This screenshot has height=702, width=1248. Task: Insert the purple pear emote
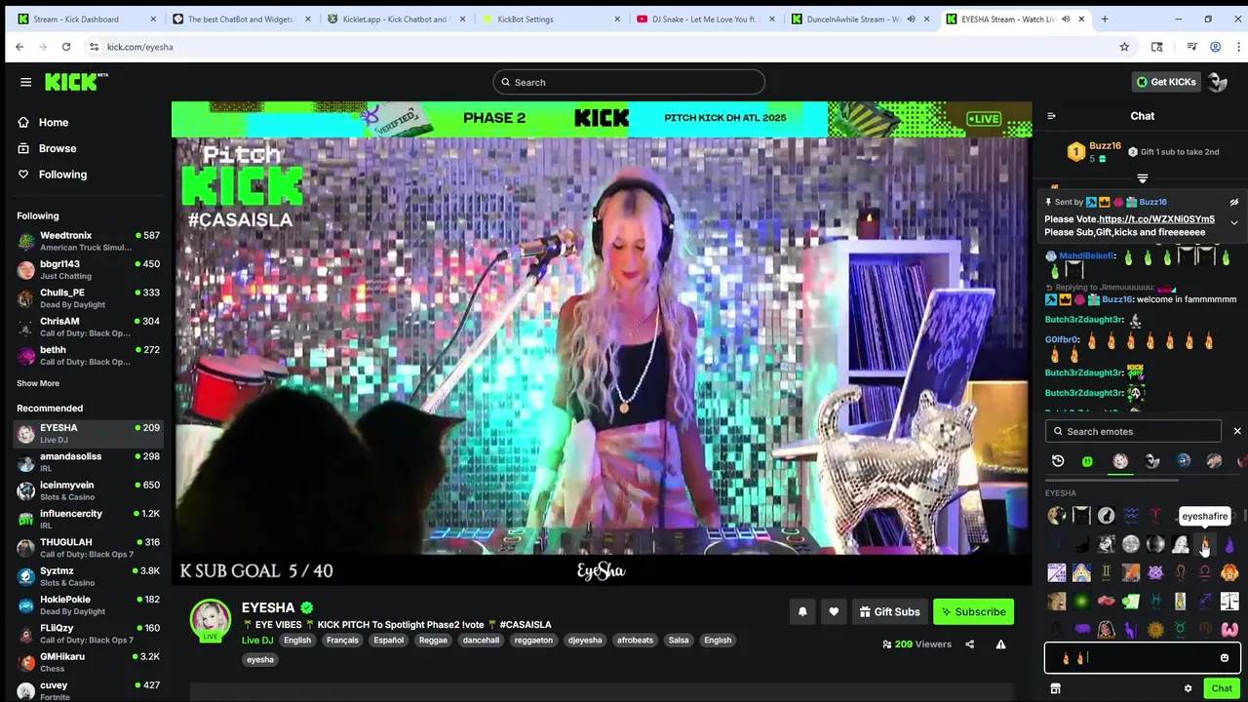1229,545
